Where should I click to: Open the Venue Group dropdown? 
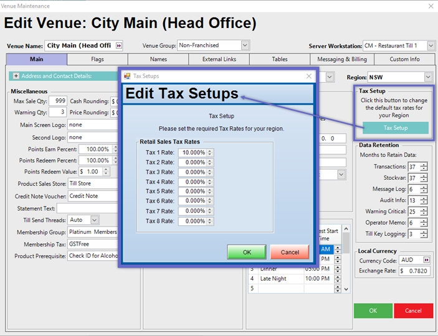(245, 45)
